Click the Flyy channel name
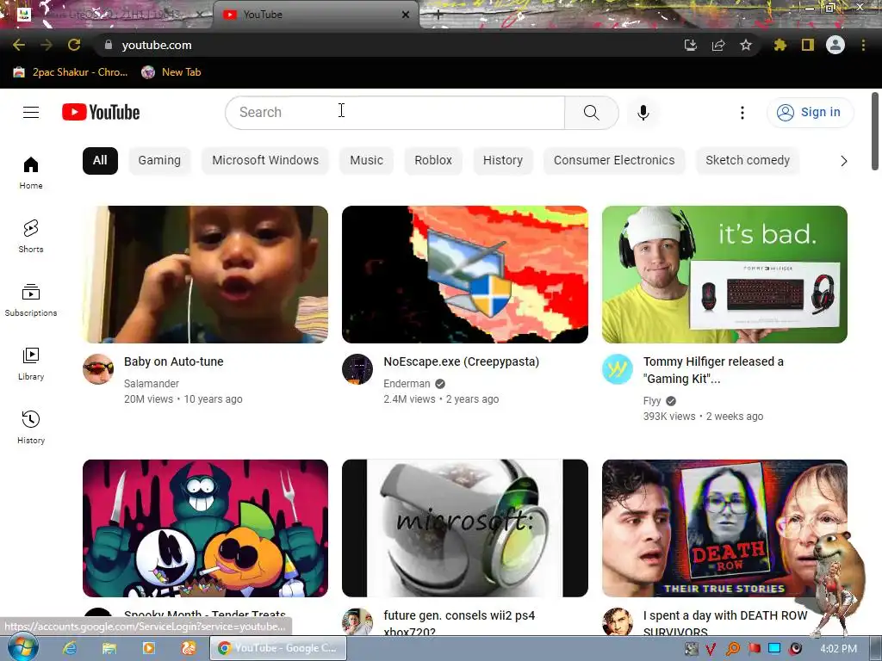This screenshot has height=661, width=882. (x=652, y=401)
